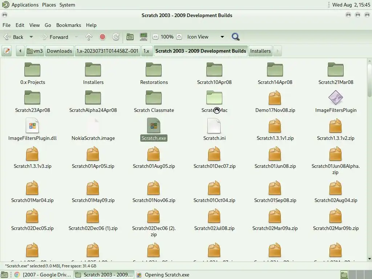Click the scrollbar down arrow
This screenshot has height=279, width=372.
click(369, 259)
